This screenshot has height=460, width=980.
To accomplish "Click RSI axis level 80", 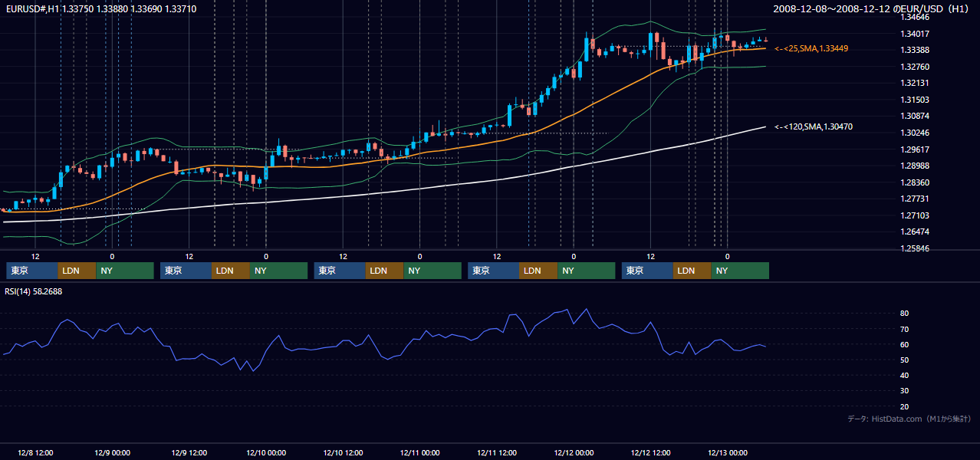I will (905, 314).
